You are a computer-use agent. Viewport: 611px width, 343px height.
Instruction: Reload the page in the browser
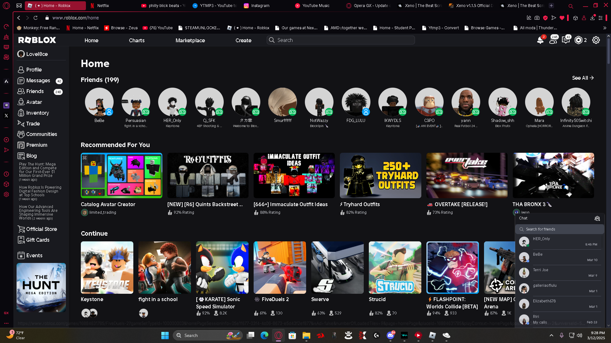(36, 18)
